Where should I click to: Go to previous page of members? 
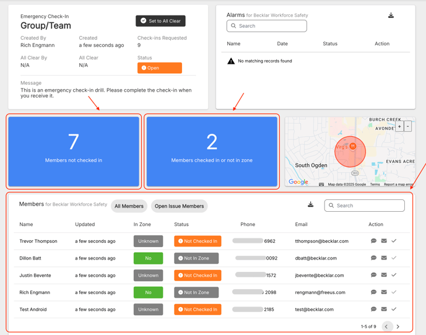387,326
